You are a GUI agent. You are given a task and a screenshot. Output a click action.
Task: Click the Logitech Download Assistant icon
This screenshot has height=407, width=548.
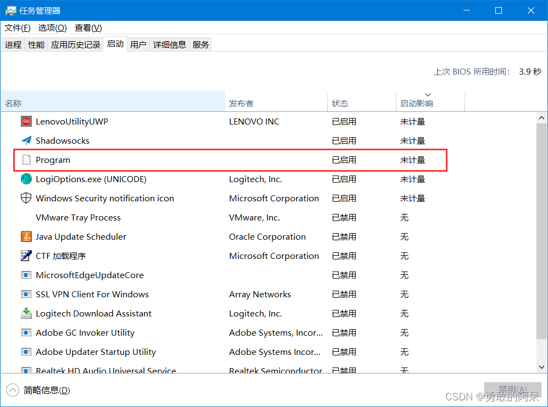click(x=26, y=313)
